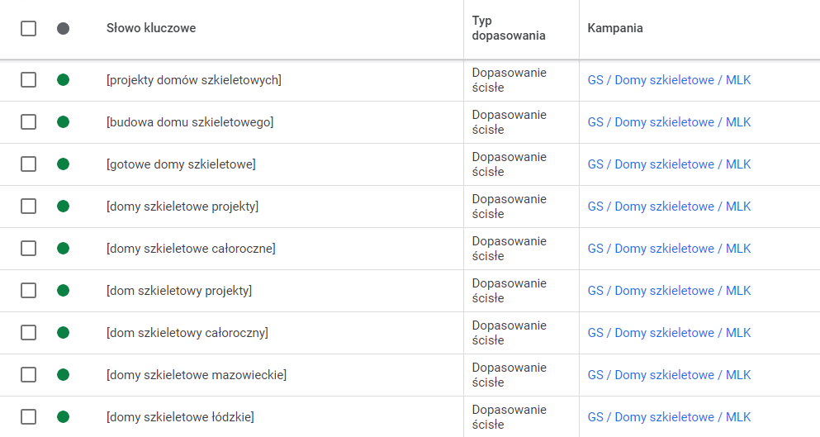
Task: Click status dot for [domy szkieletowe mazowieckie]
Action: coord(63,375)
